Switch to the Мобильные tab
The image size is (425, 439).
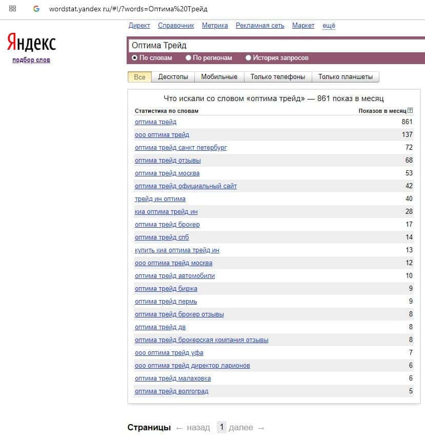(x=219, y=77)
